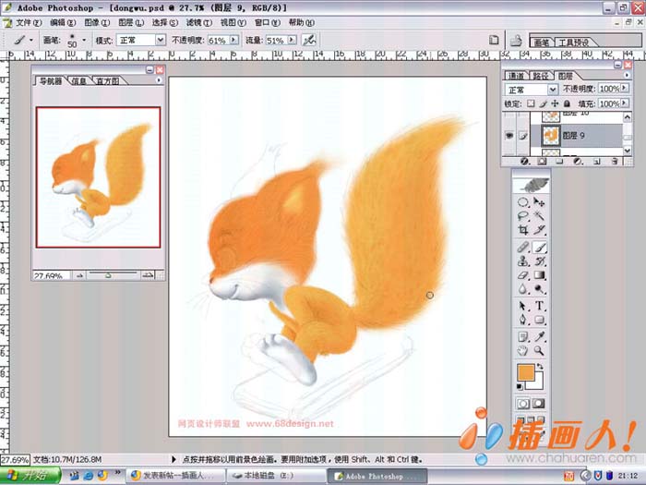This screenshot has width=646, height=485.
Task: Select the Dodge tool
Action: (x=539, y=289)
